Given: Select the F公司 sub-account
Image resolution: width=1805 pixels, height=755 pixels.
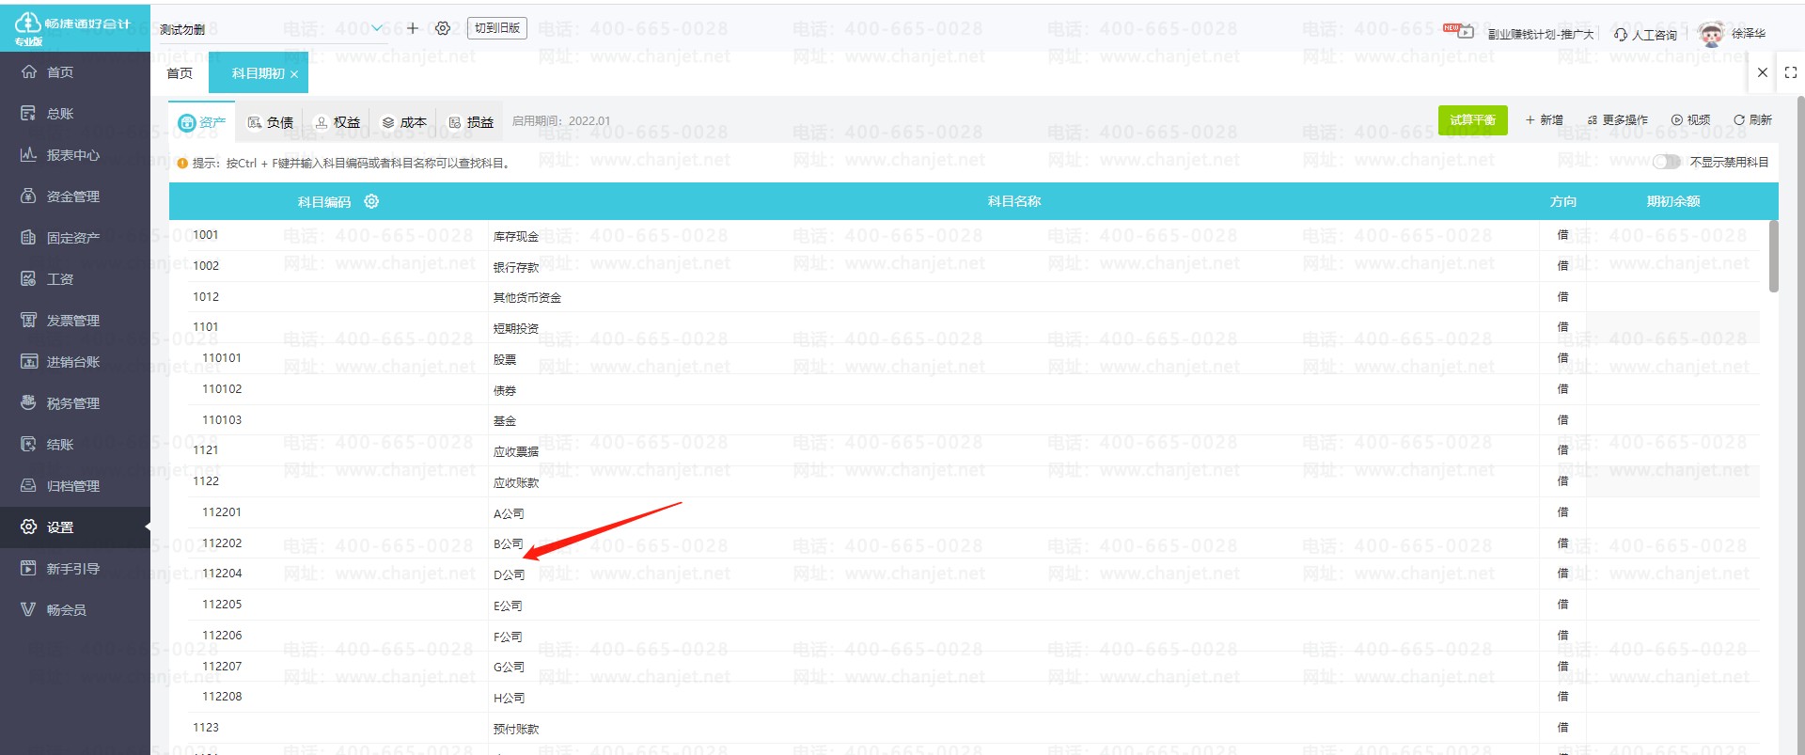Looking at the screenshot, I should (x=509, y=637).
